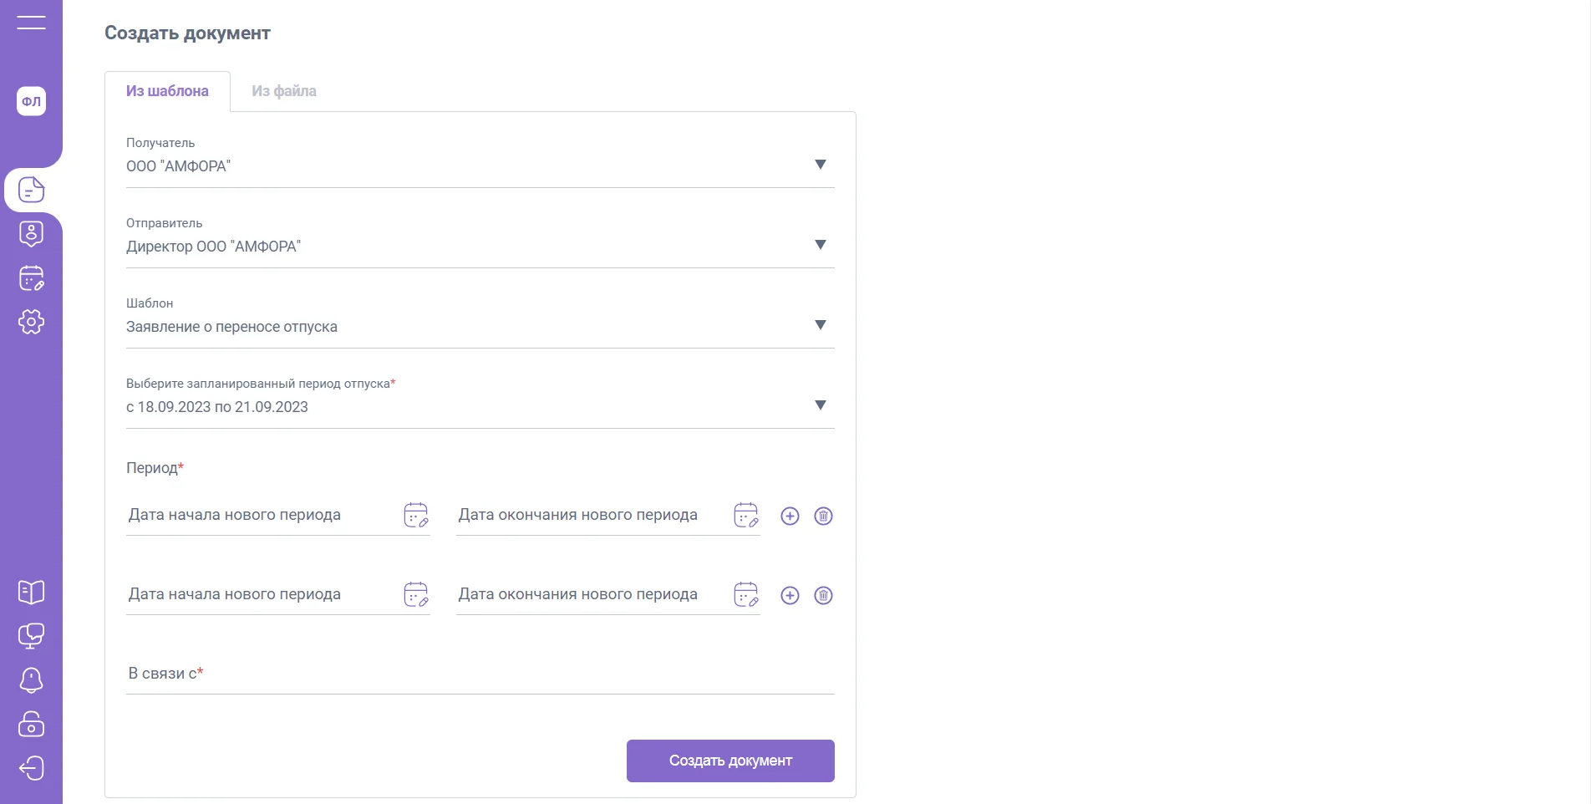Open the documents section sidebar icon
The height and width of the screenshot is (804, 1591).
tap(31, 191)
